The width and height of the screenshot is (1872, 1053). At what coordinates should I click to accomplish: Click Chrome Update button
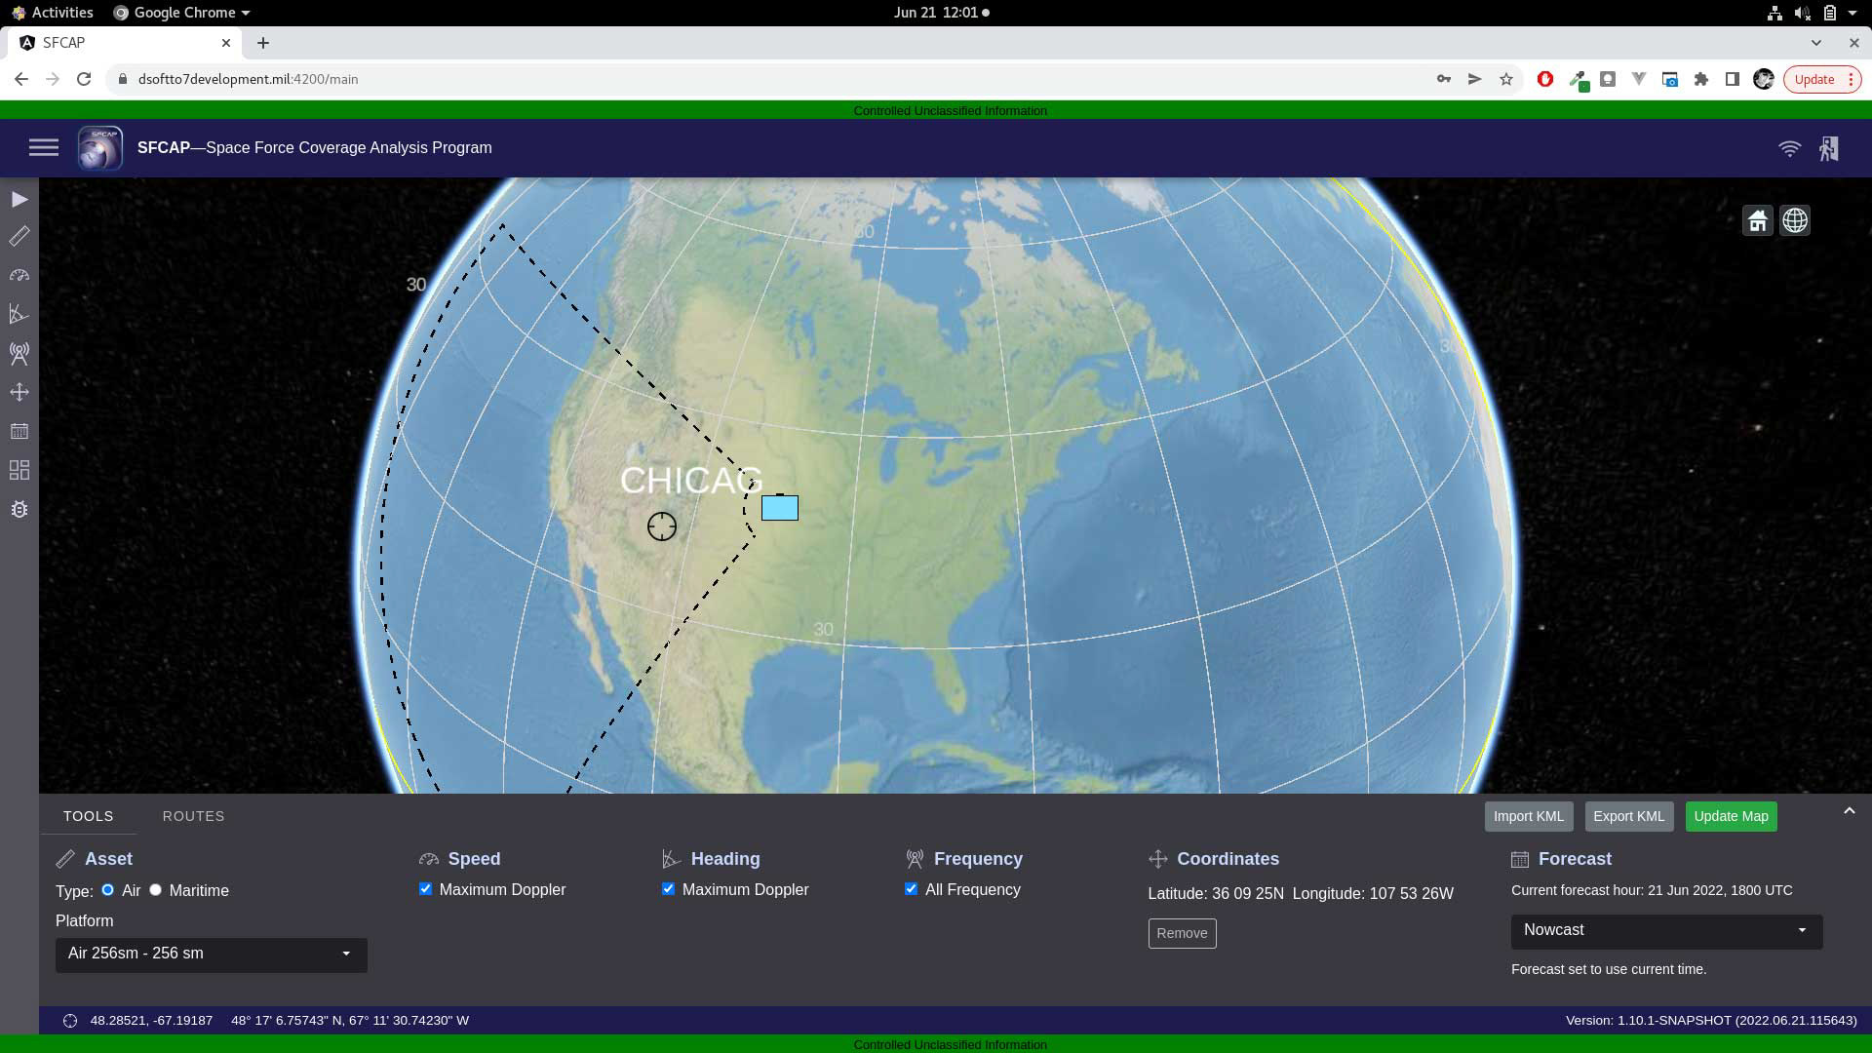(1821, 79)
